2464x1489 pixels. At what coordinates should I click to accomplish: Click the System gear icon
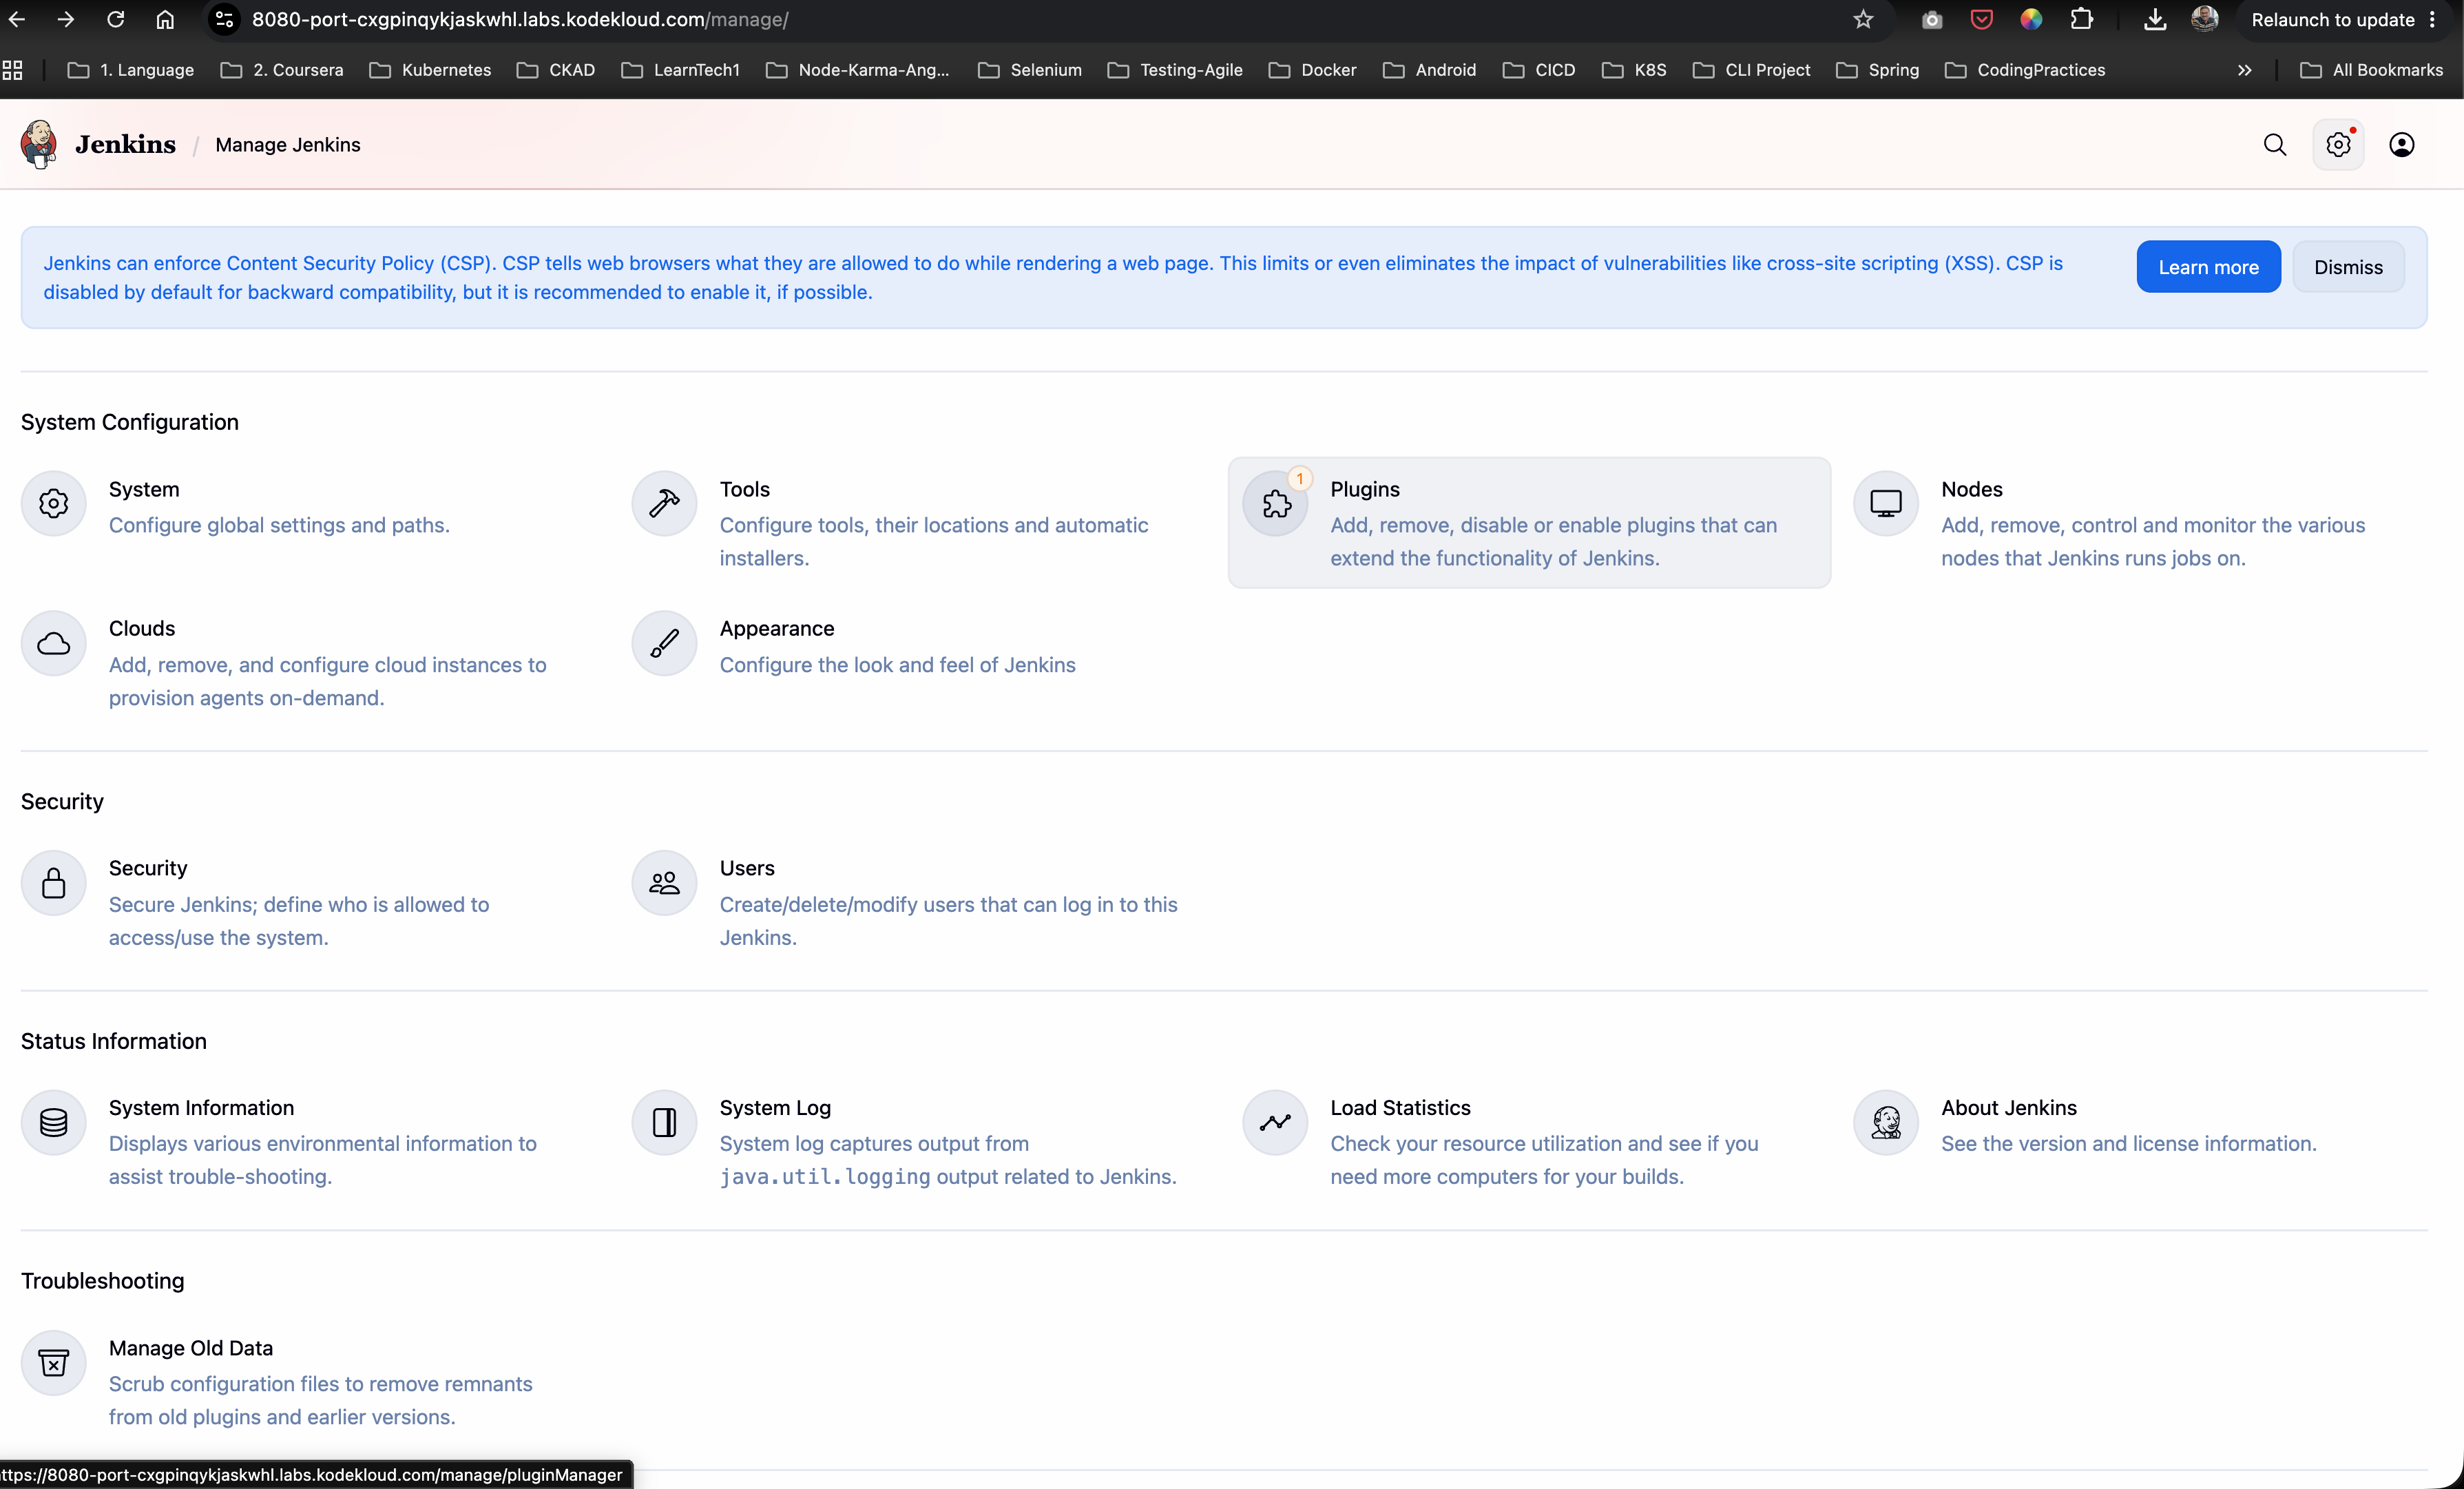pos(54,503)
